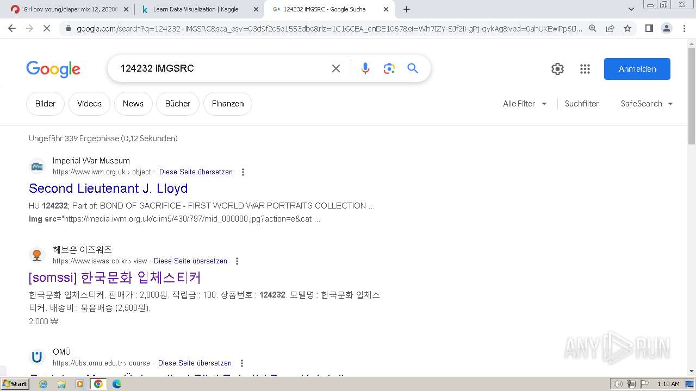
Task: Submit search with magnifier icon
Action: click(413, 68)
